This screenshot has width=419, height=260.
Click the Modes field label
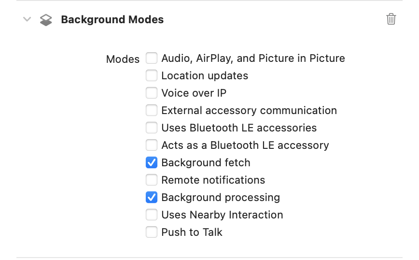click(x=123, y=59)
